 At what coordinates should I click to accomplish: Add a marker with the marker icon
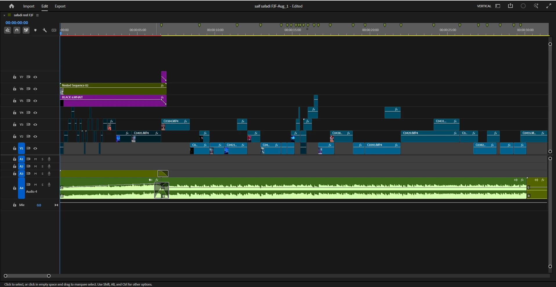tap(35, 30)
